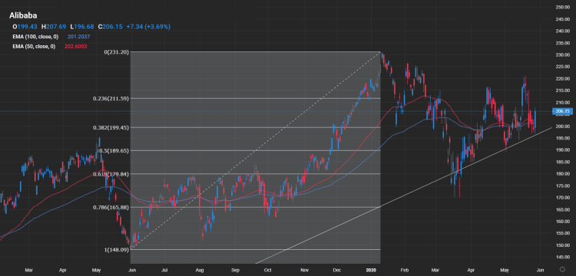Click the change value +7.34 (+3.69%)

tap(148, 27)
